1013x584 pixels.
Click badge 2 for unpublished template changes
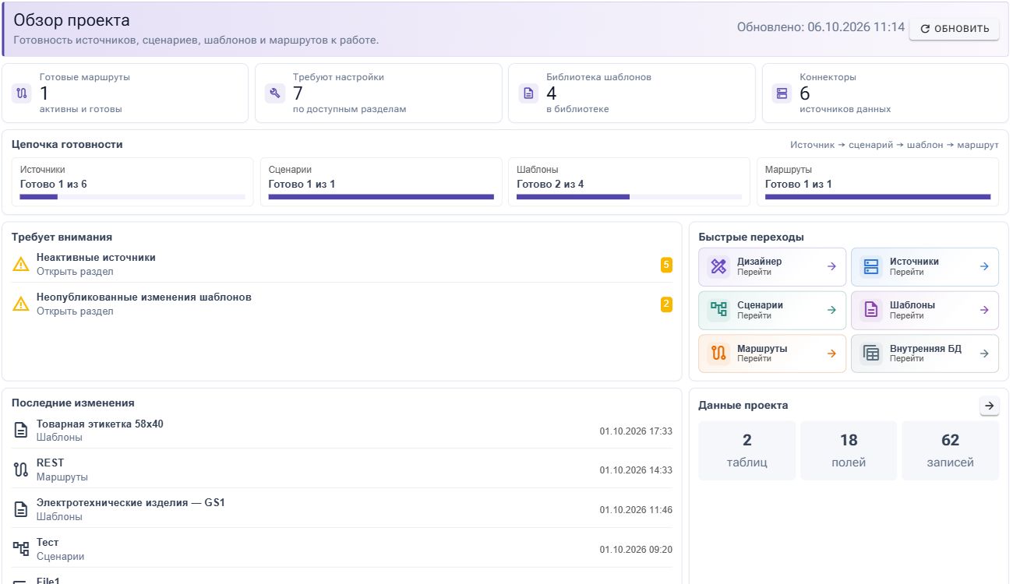(x=666, y=304)
